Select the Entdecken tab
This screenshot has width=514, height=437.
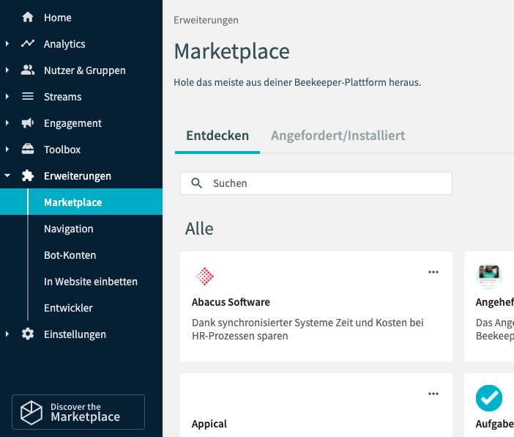(x=217, y=136)
